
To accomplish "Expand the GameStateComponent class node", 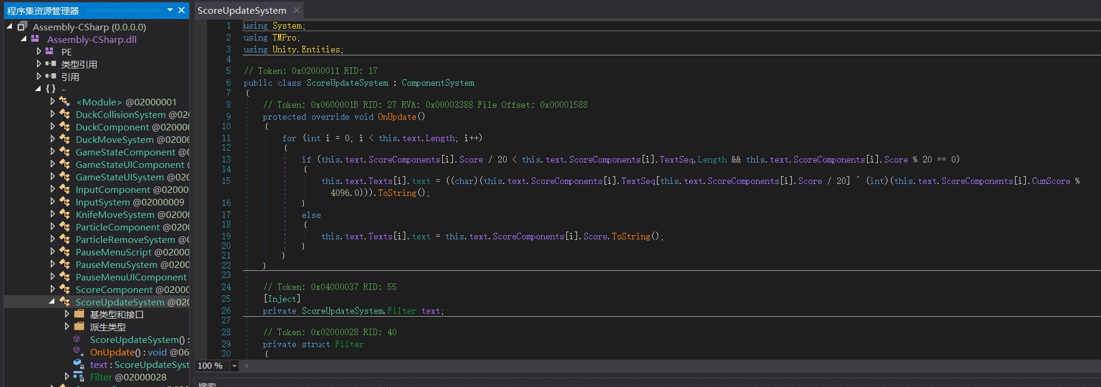I will pos(53,152).
